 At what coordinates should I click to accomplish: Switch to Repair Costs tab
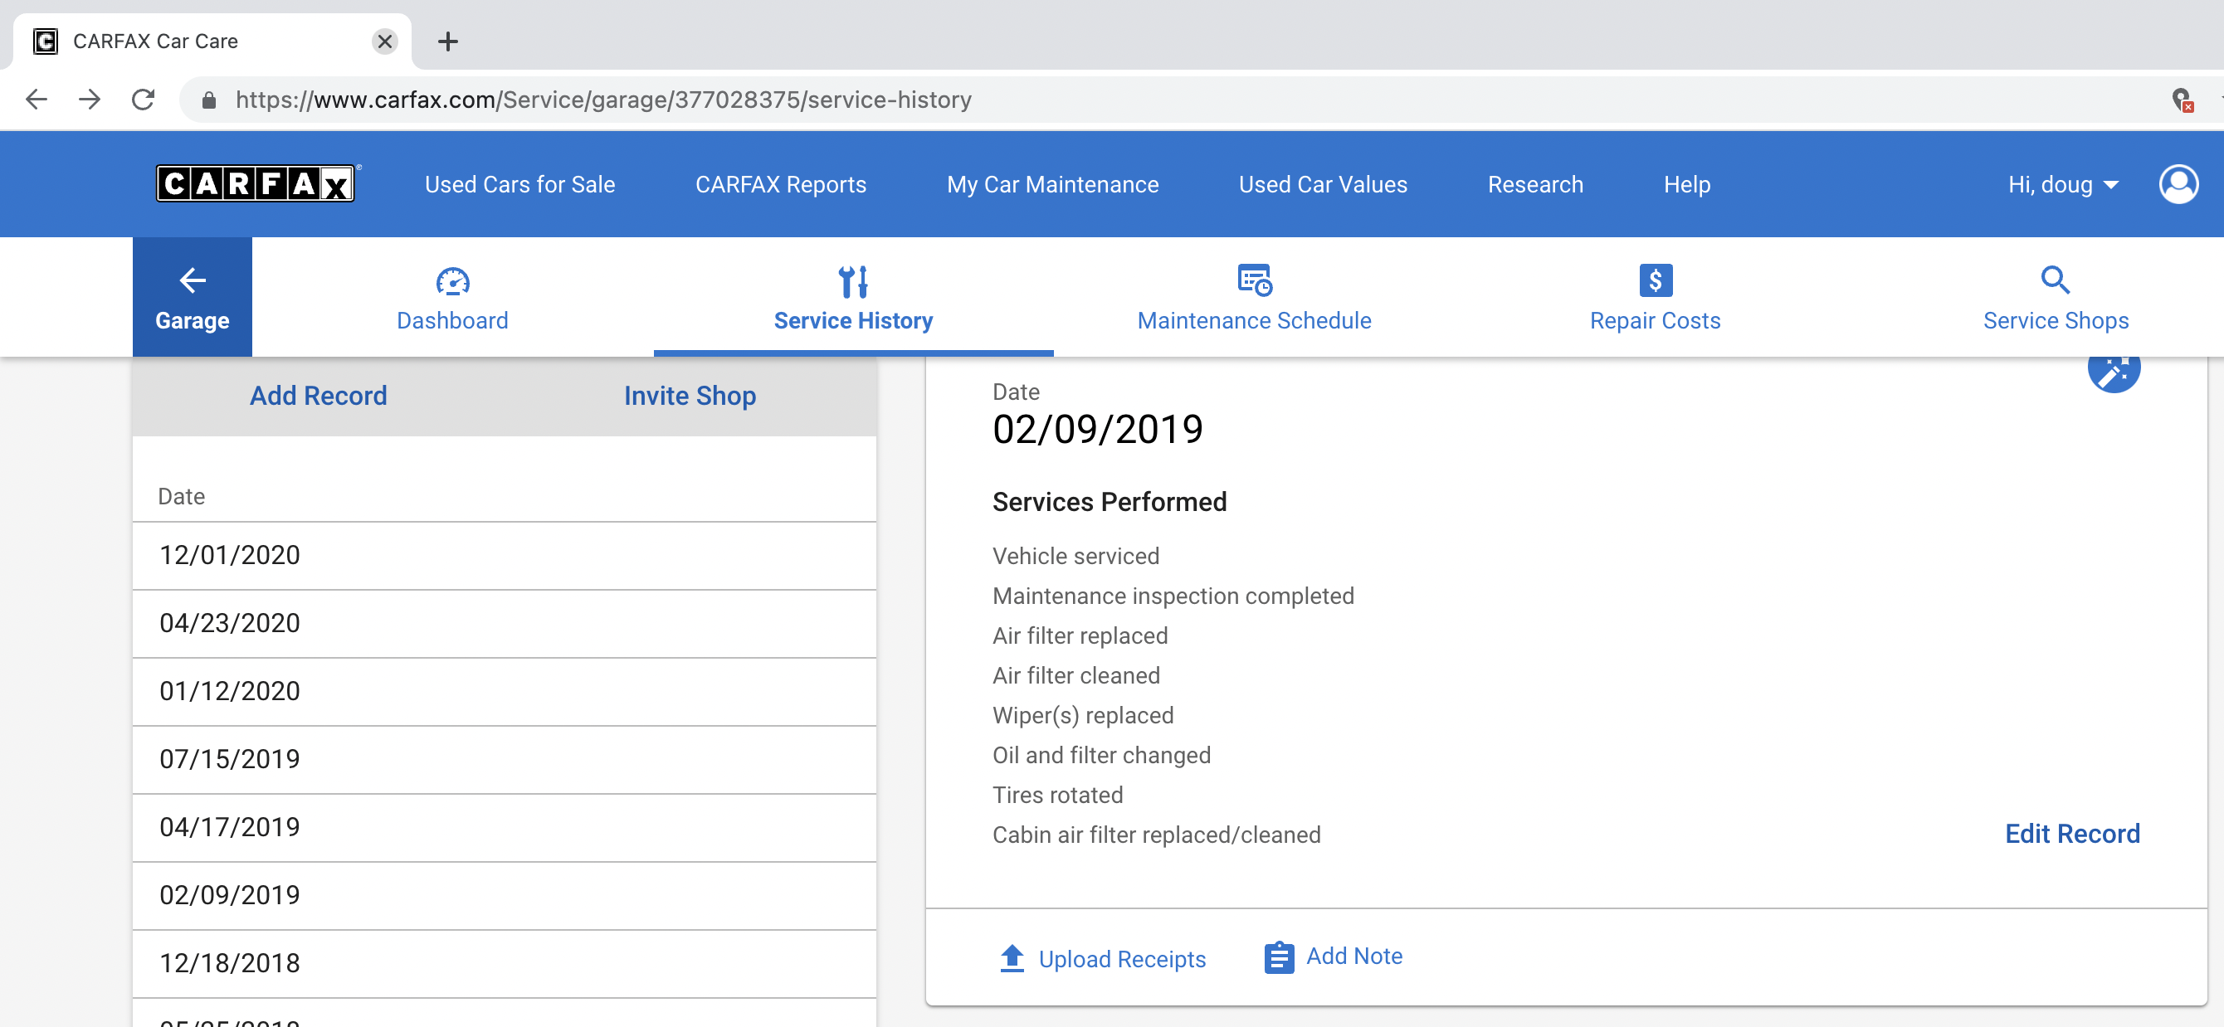[1654, 297]
